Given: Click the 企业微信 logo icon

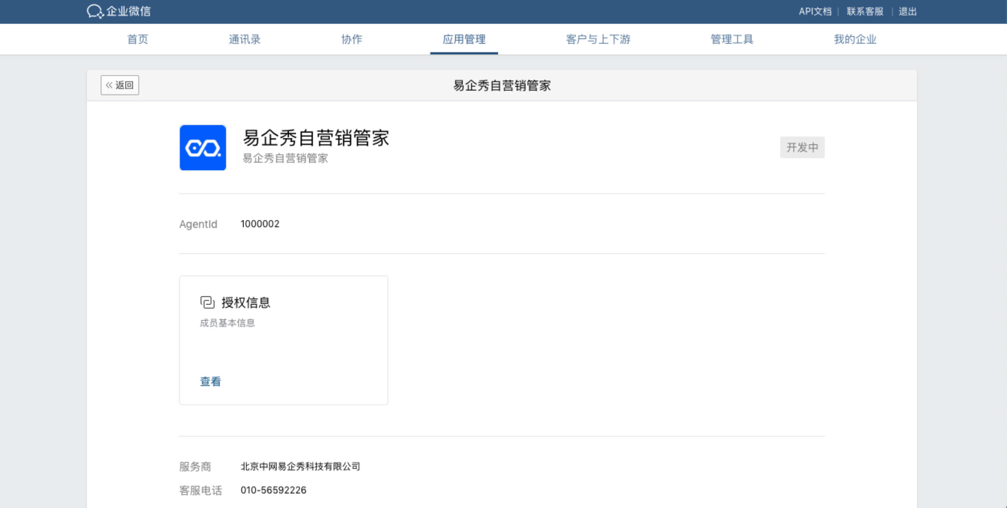Looking at the screenshot, I should 95,11.
